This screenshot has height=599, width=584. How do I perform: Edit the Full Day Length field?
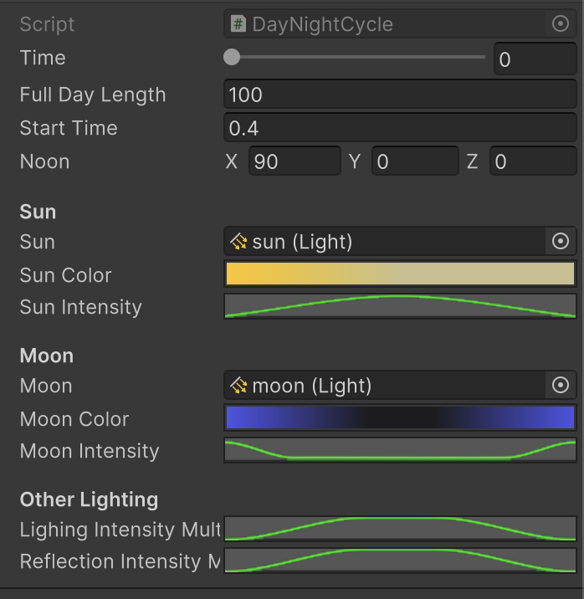400,95
